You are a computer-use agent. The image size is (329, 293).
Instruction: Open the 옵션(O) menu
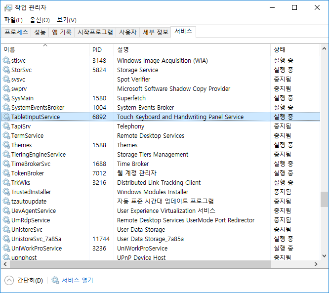point(40,20)
